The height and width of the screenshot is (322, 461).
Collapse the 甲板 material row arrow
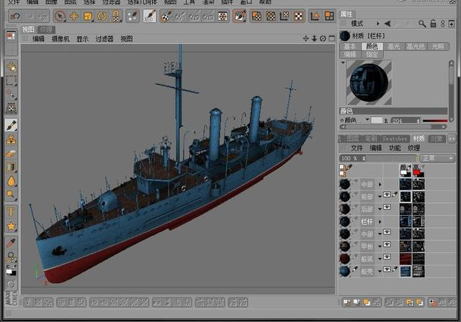click(380, 247)
